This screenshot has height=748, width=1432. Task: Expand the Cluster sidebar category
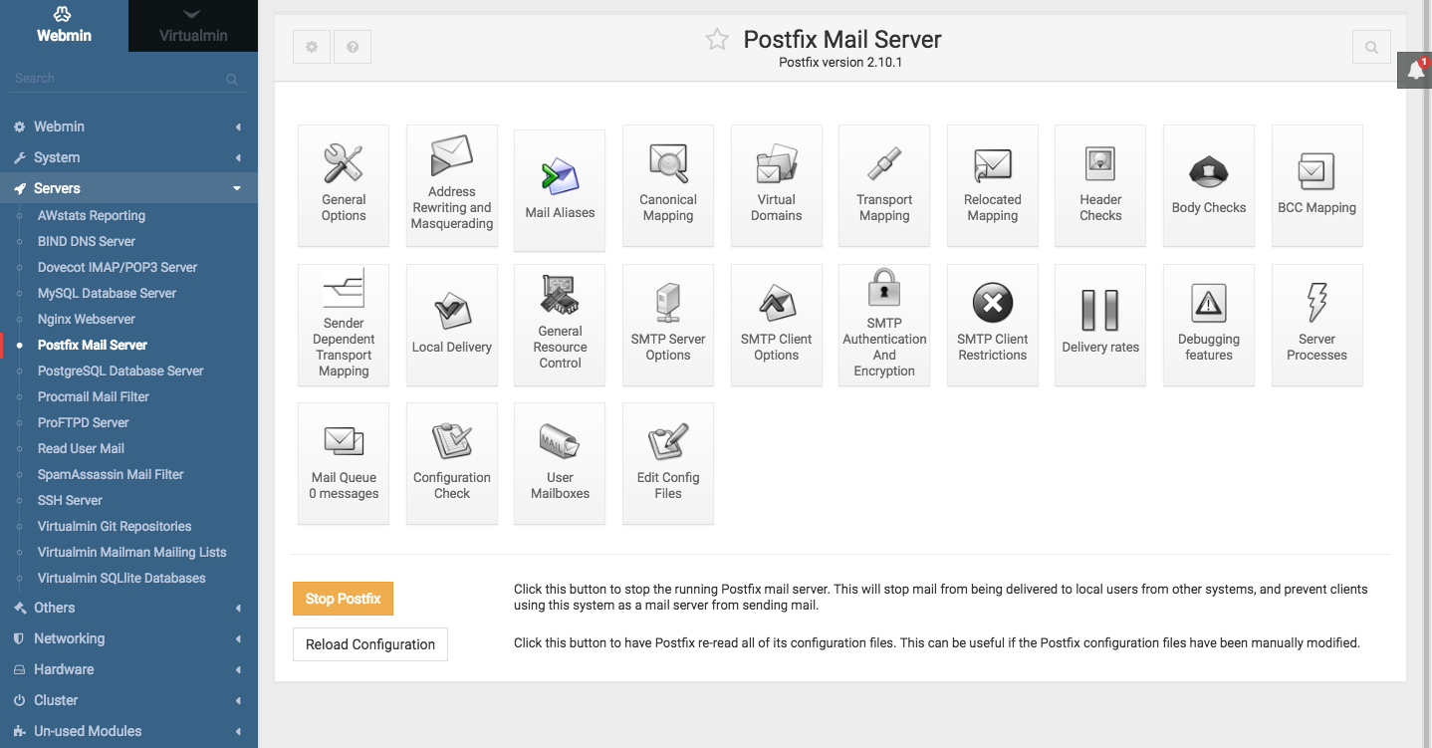pos(128,700)
